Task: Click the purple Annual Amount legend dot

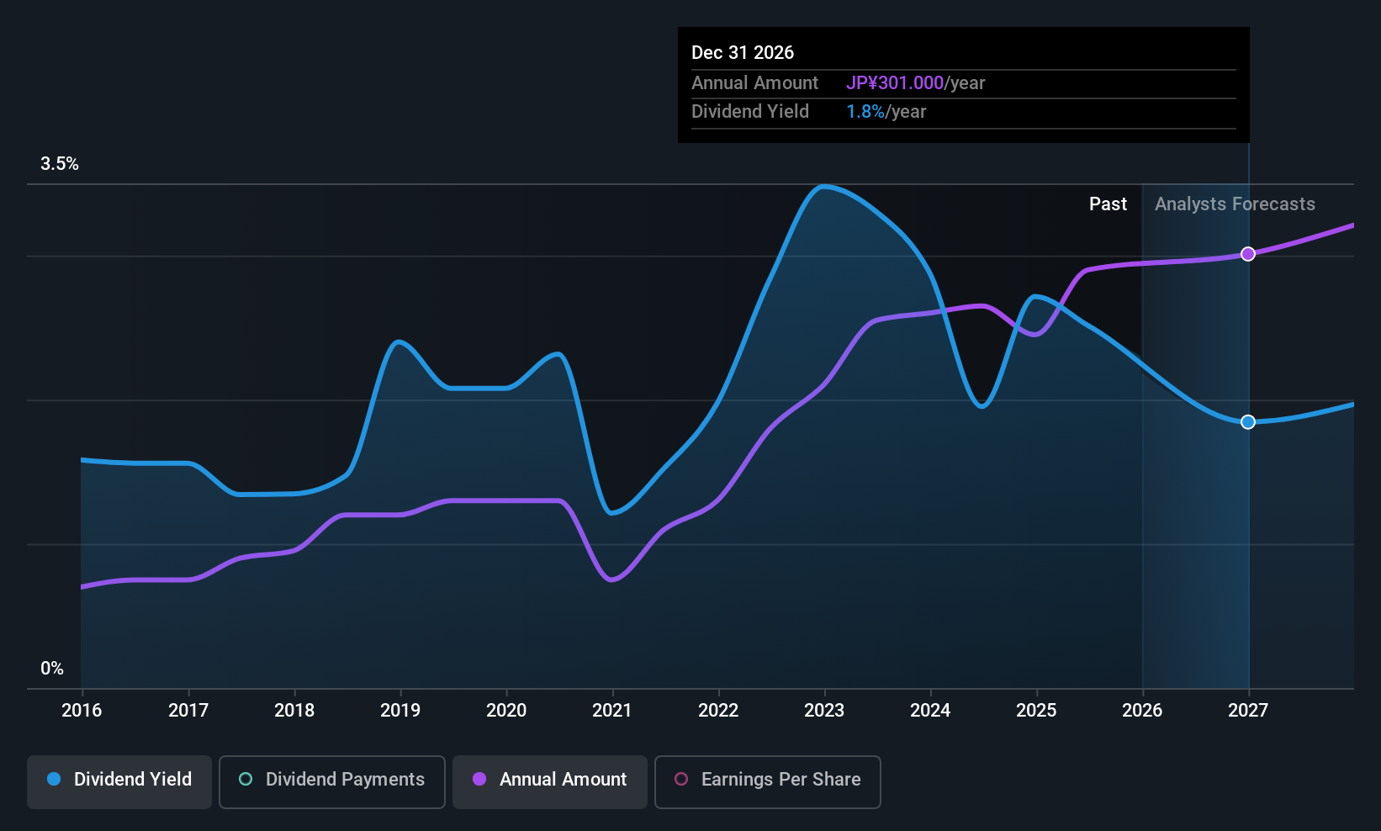Action: 479,780
